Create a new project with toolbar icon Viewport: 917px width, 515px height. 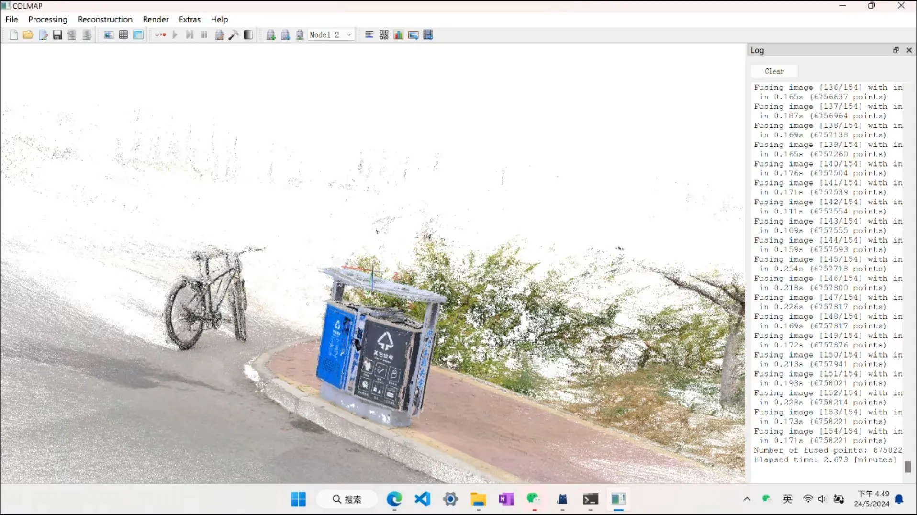coord(13,35)
